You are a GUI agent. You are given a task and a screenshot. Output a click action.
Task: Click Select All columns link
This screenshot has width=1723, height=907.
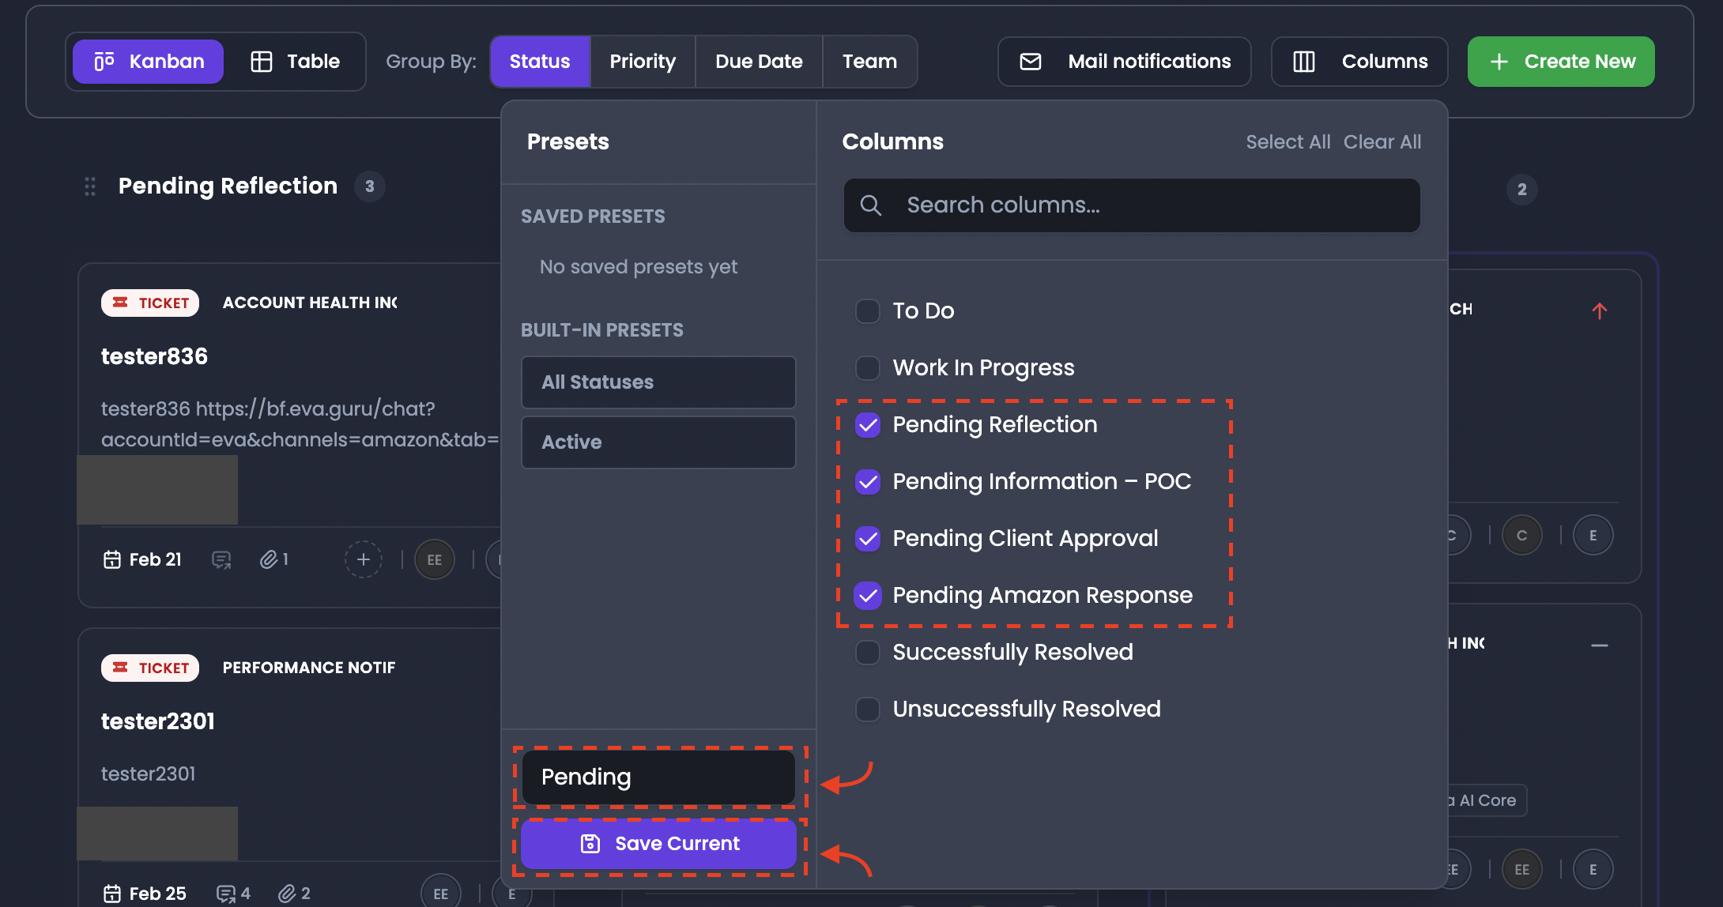(x=1288, y=142)
